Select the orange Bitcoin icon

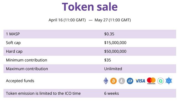click(x=114, y=81)
